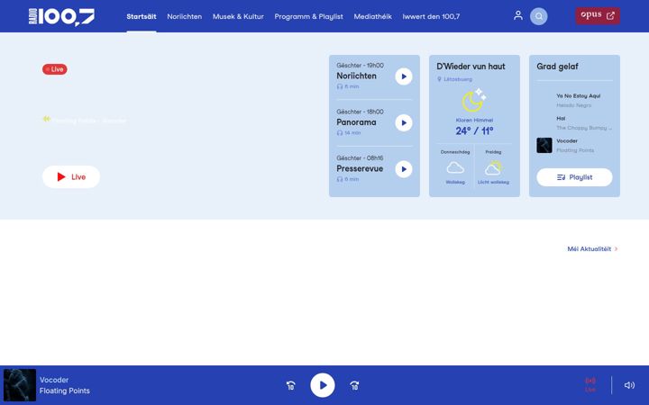Click the Vocoder title in player bar
Viewport: 649px width, 405px height.
(54, 380)
